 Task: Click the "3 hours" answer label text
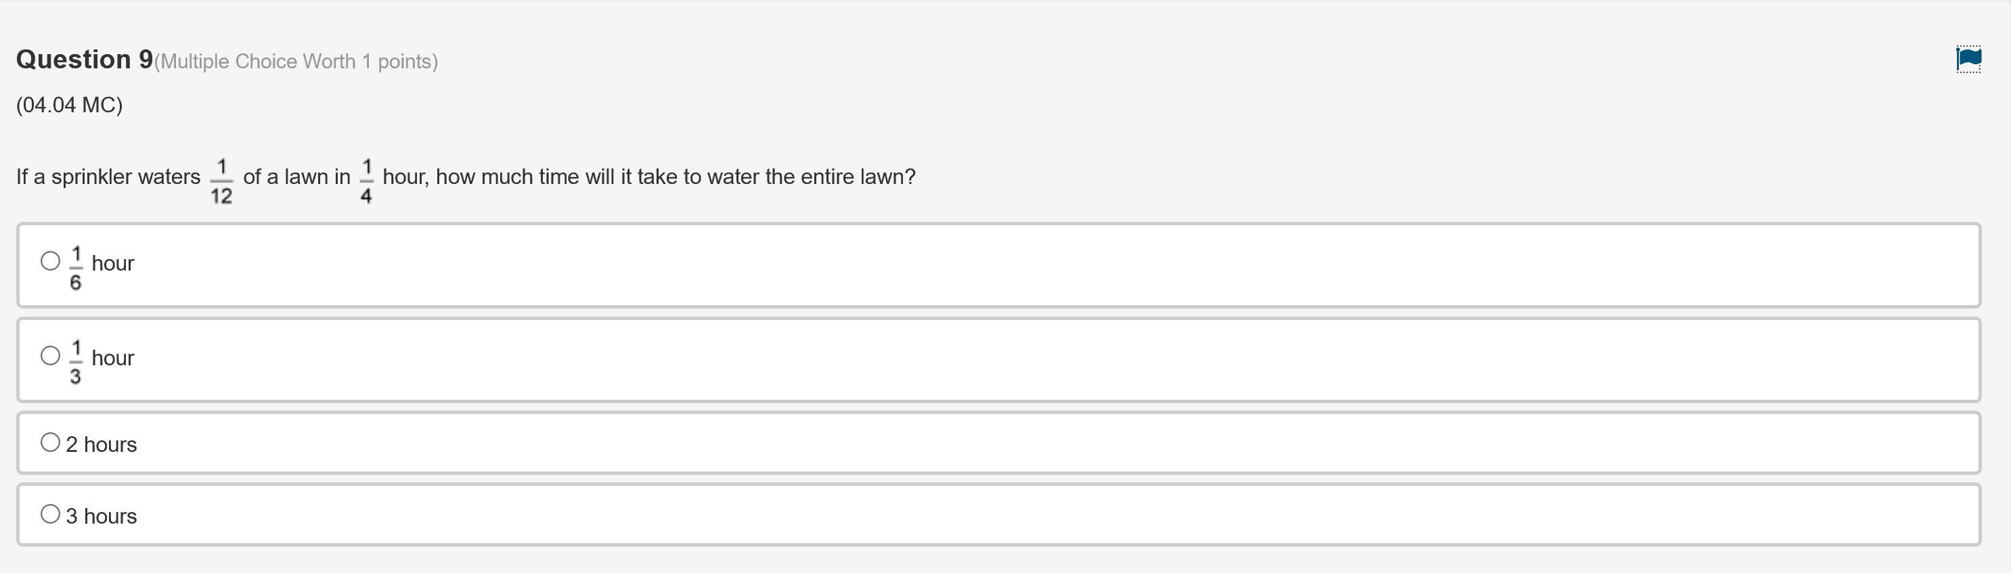tap(102, 516)
